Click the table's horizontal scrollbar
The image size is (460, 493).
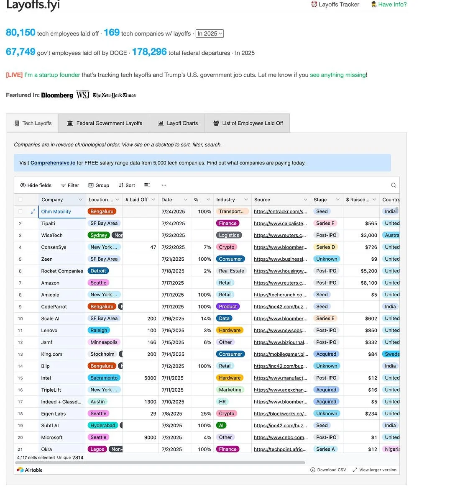coord(160,463)
